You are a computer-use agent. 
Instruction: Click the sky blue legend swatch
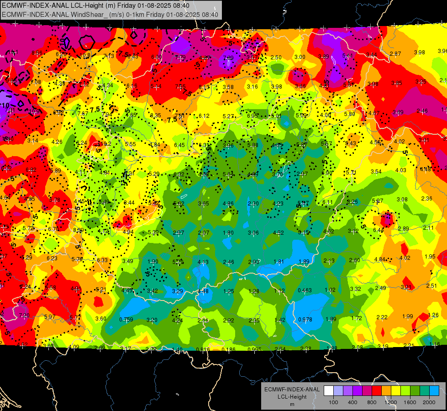pyautogui.click(x=434, y=391)
